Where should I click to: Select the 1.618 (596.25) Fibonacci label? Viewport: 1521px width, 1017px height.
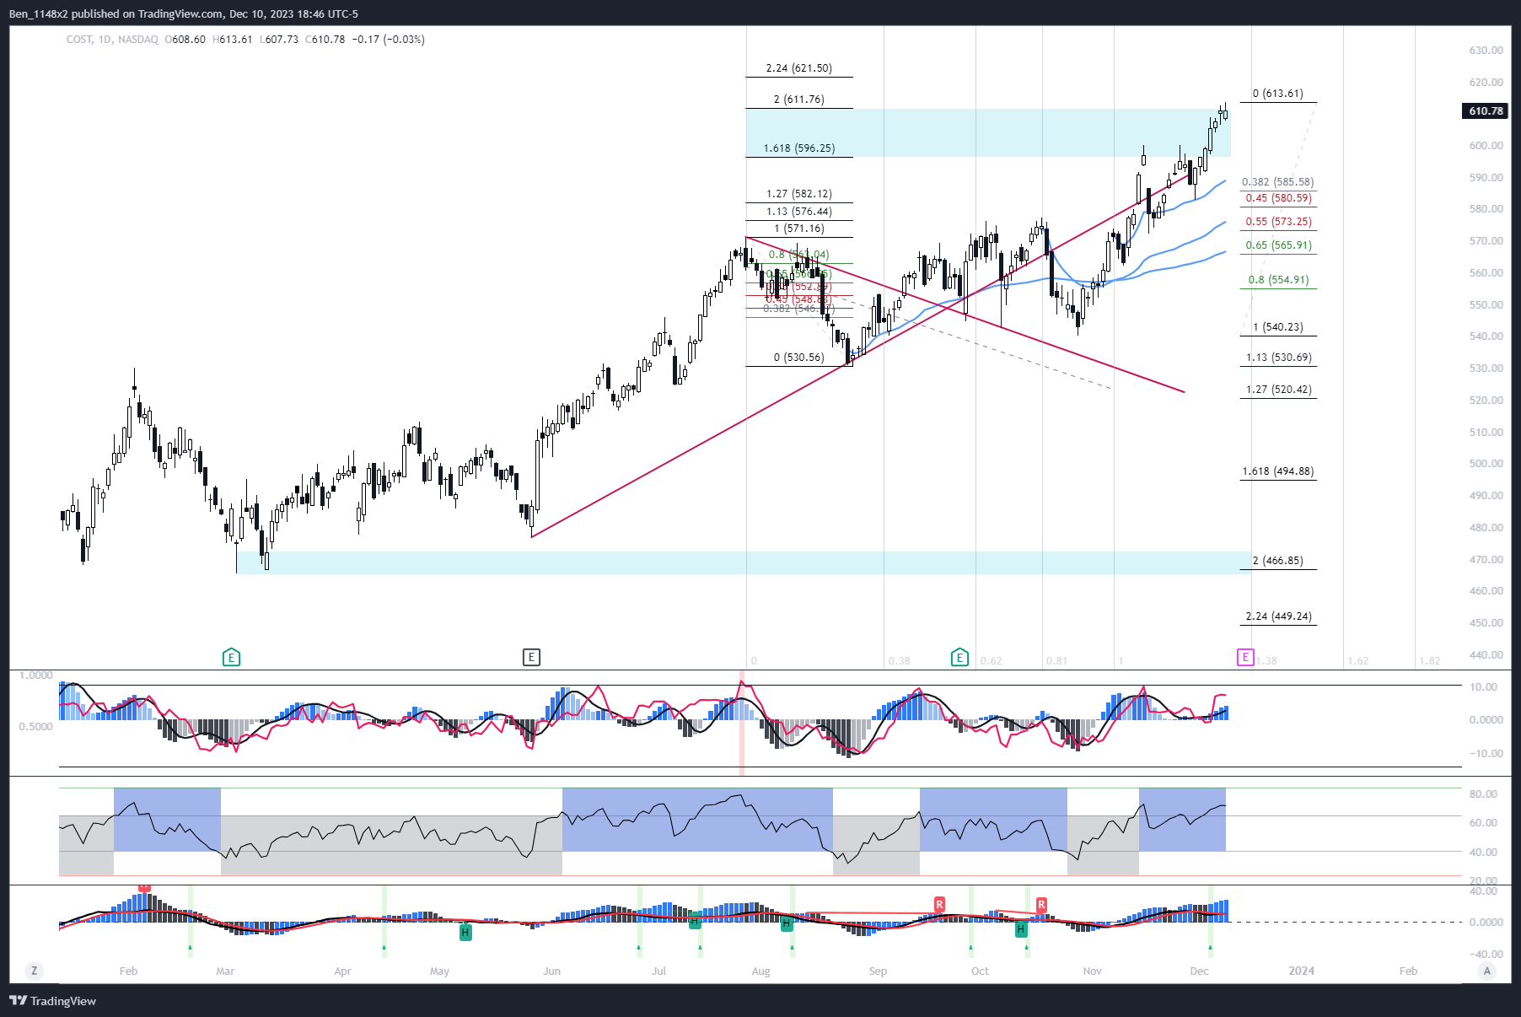coord(799,148)
